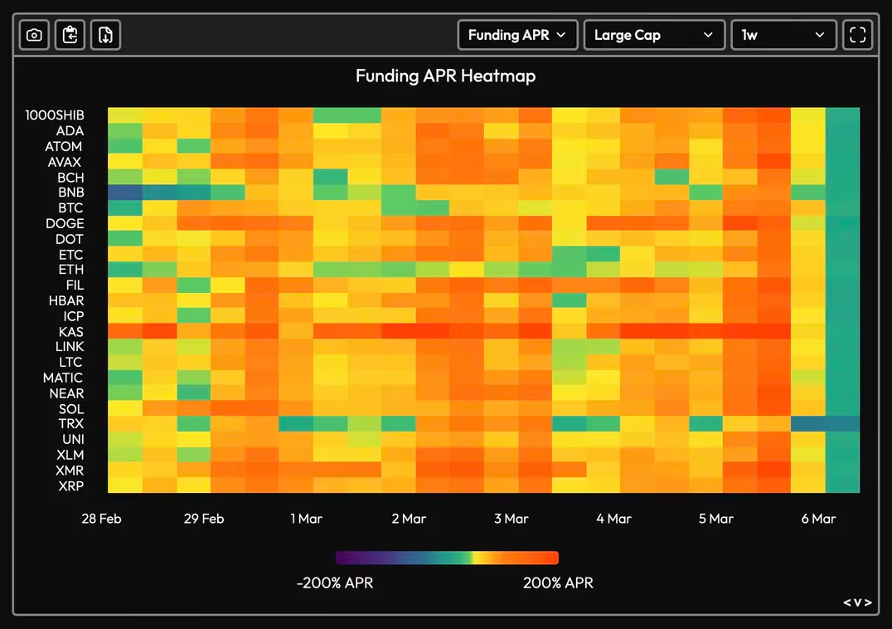Select the XRP row label
Screen dimensions: 892x629
pyautogui.click(x=71, y=486)
